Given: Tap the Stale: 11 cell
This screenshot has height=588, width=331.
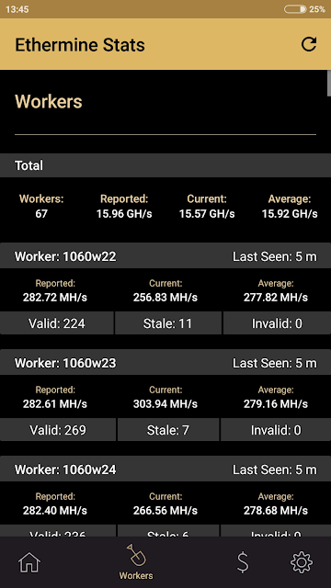Looking at the screenshot, I should (167, 323).
